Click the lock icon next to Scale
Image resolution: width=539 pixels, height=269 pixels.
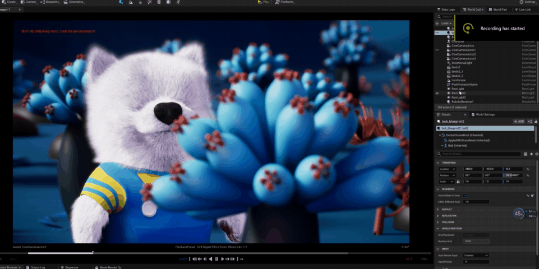tap(458, 182)
